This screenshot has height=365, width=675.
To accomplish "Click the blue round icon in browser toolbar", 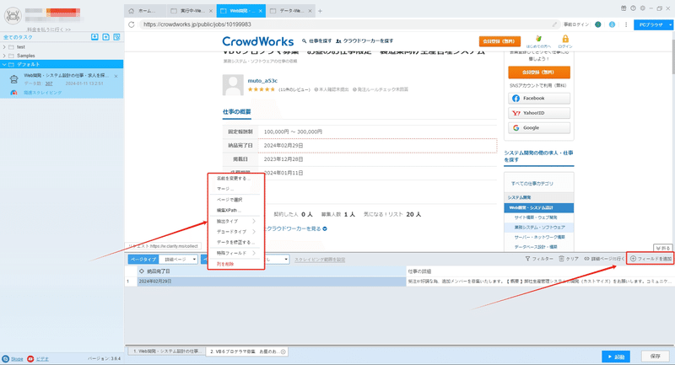I will click(x=612, y=24).
